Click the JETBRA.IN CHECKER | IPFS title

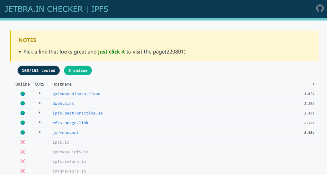(56, 9)
